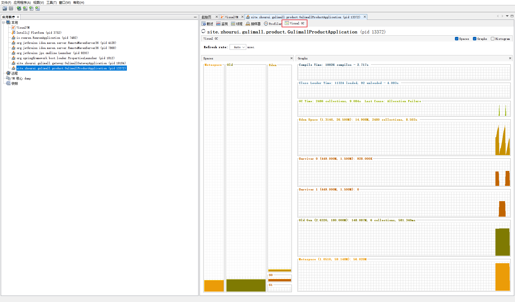Select io.renren.RenrenApplication (pid 7492) row
The image size is (515, 302).
click(47, 38)
